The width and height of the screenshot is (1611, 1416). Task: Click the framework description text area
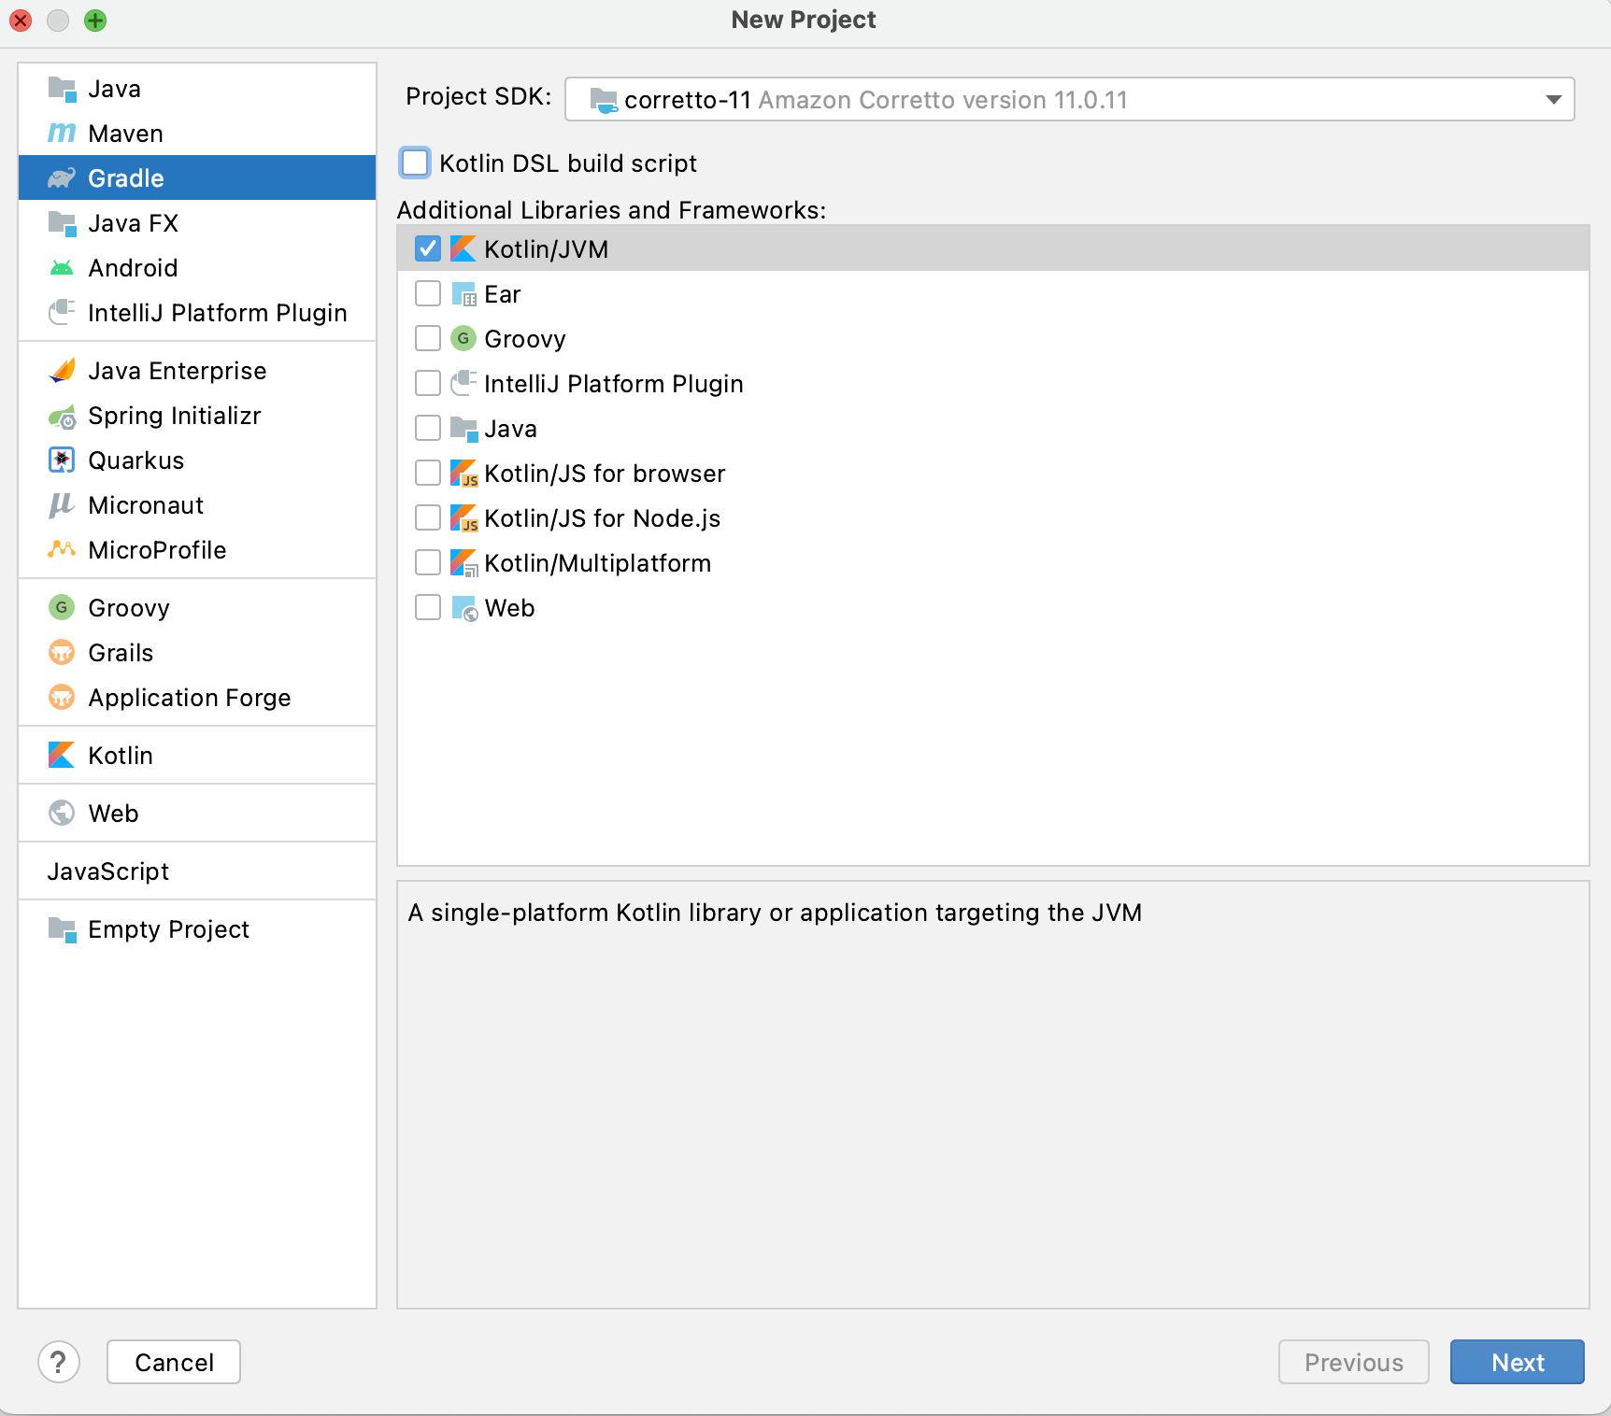(993, 1095)
